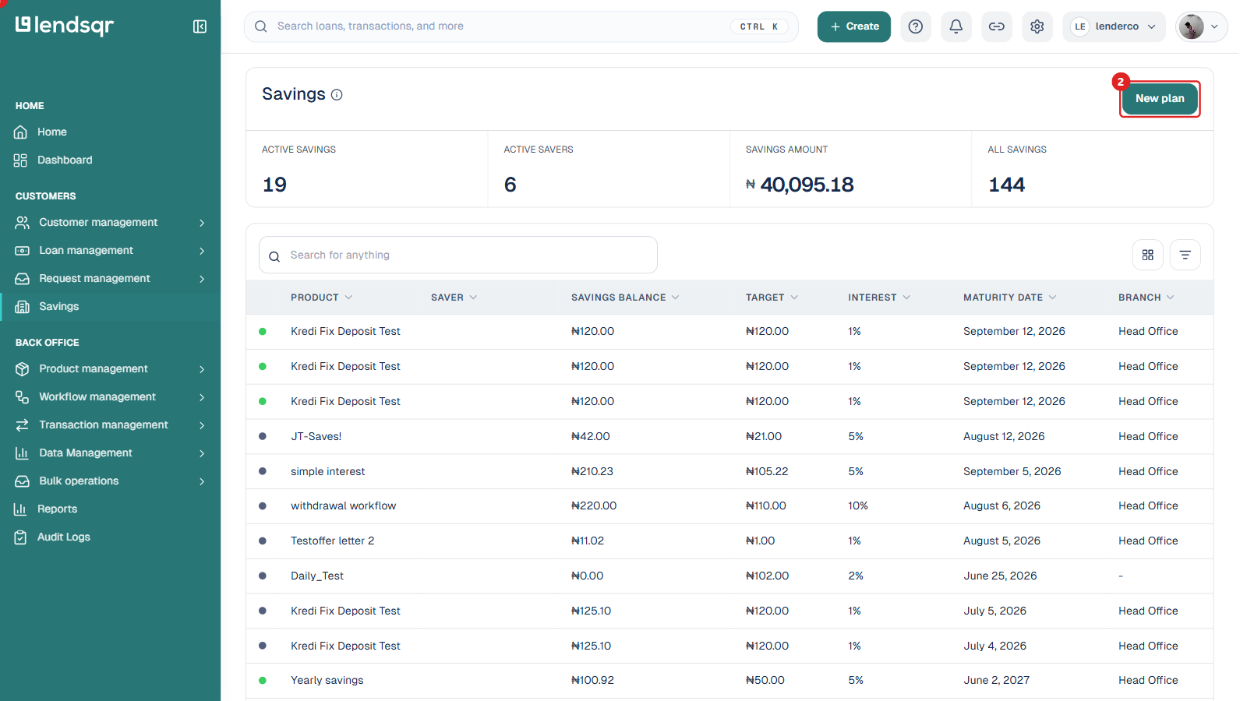Viewport: 1247px width, 701px height.
Task: Expand Data Management submenu chevron
Action: (202, 453)
